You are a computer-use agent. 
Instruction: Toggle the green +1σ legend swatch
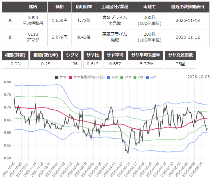(x=122, y=77)
